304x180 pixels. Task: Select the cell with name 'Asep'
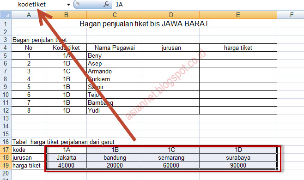tap(115, 63)
